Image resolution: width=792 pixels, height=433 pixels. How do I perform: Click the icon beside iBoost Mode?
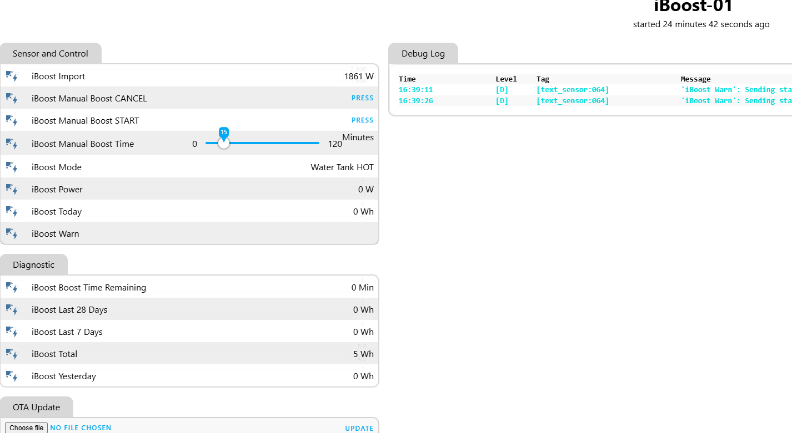click(12, 167)
